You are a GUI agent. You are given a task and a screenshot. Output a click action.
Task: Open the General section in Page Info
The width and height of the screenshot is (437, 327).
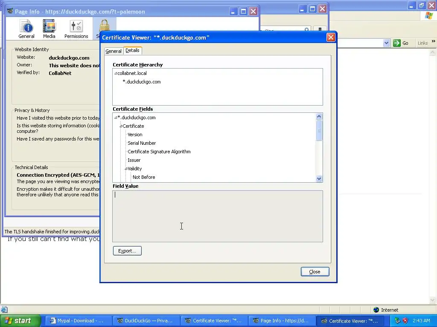tap(26, 29)
